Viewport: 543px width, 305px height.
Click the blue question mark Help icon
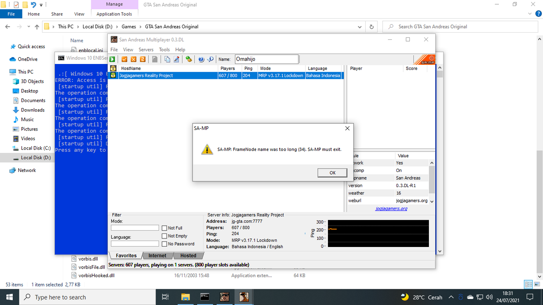tap(201, 59)
